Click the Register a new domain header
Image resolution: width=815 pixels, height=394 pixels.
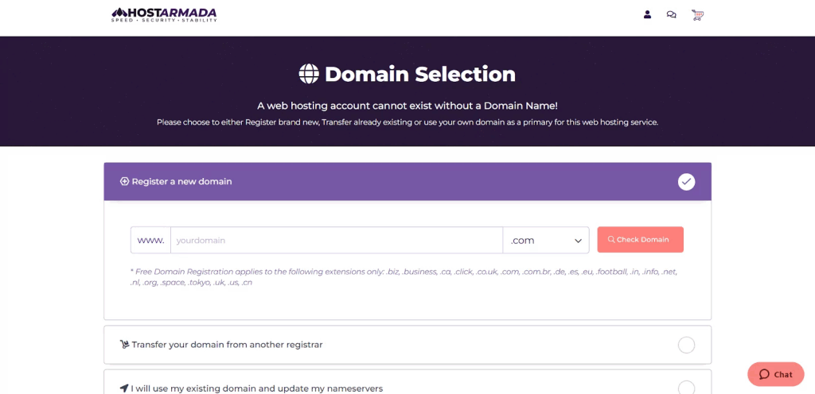click(x=181, y=181)
